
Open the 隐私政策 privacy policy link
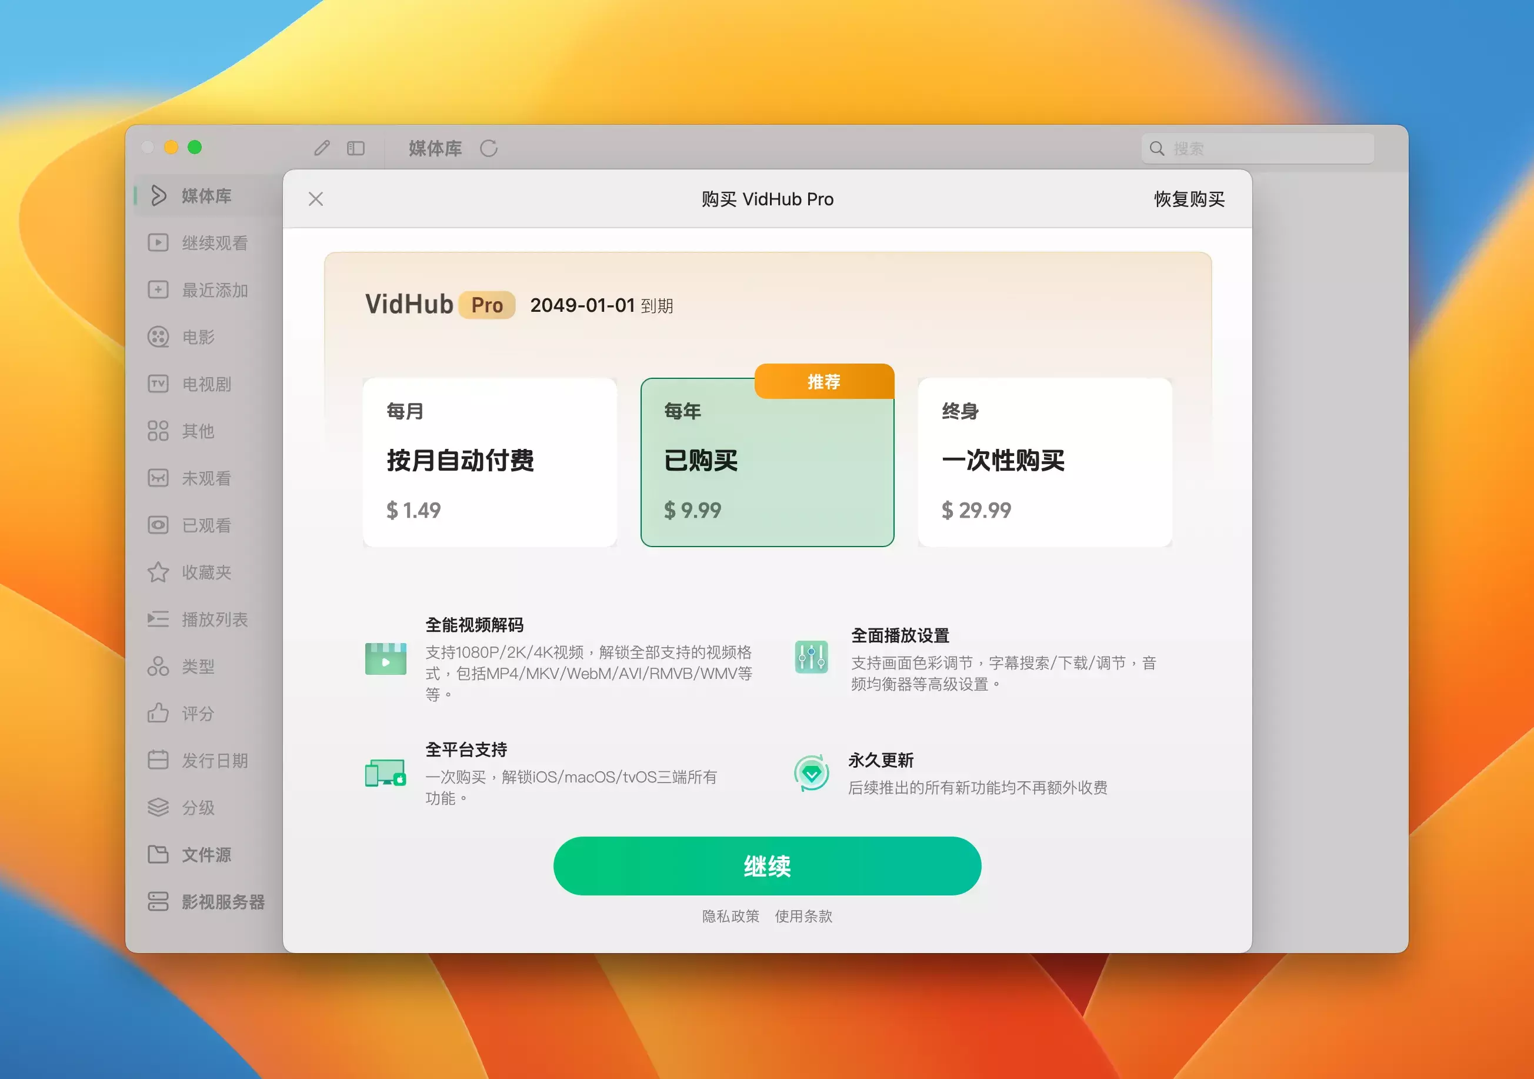click(731, 916)
